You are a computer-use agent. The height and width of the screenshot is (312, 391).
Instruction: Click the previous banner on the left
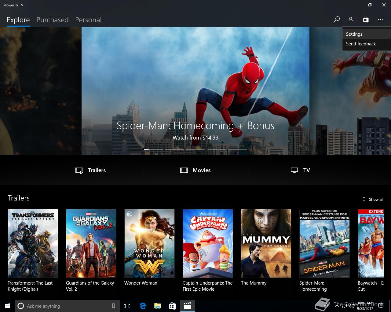click(41, 91)
